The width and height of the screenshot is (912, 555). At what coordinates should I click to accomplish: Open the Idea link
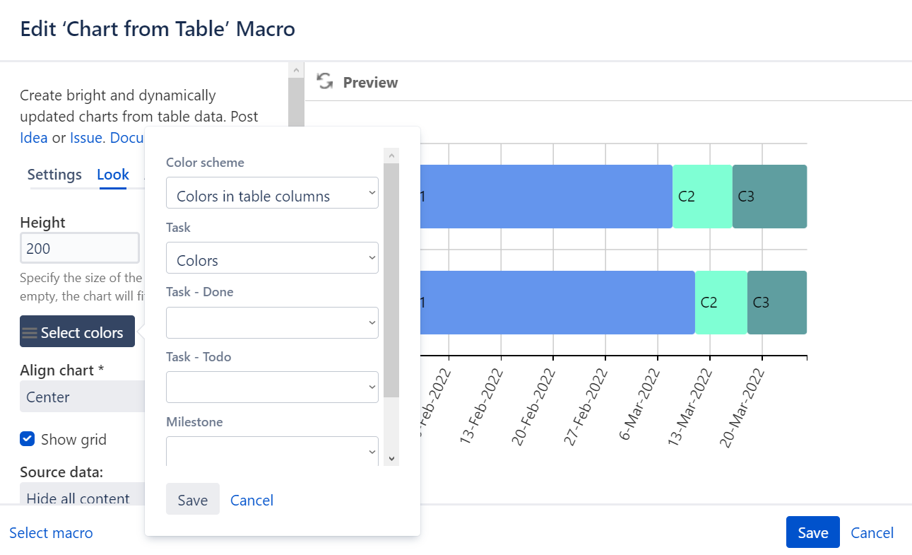coord(33,137)
